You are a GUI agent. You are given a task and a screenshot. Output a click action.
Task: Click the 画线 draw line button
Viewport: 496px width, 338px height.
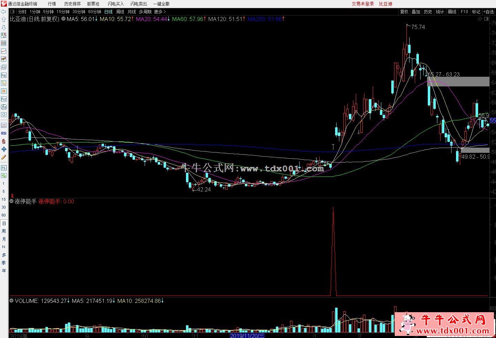pos(452,12)
